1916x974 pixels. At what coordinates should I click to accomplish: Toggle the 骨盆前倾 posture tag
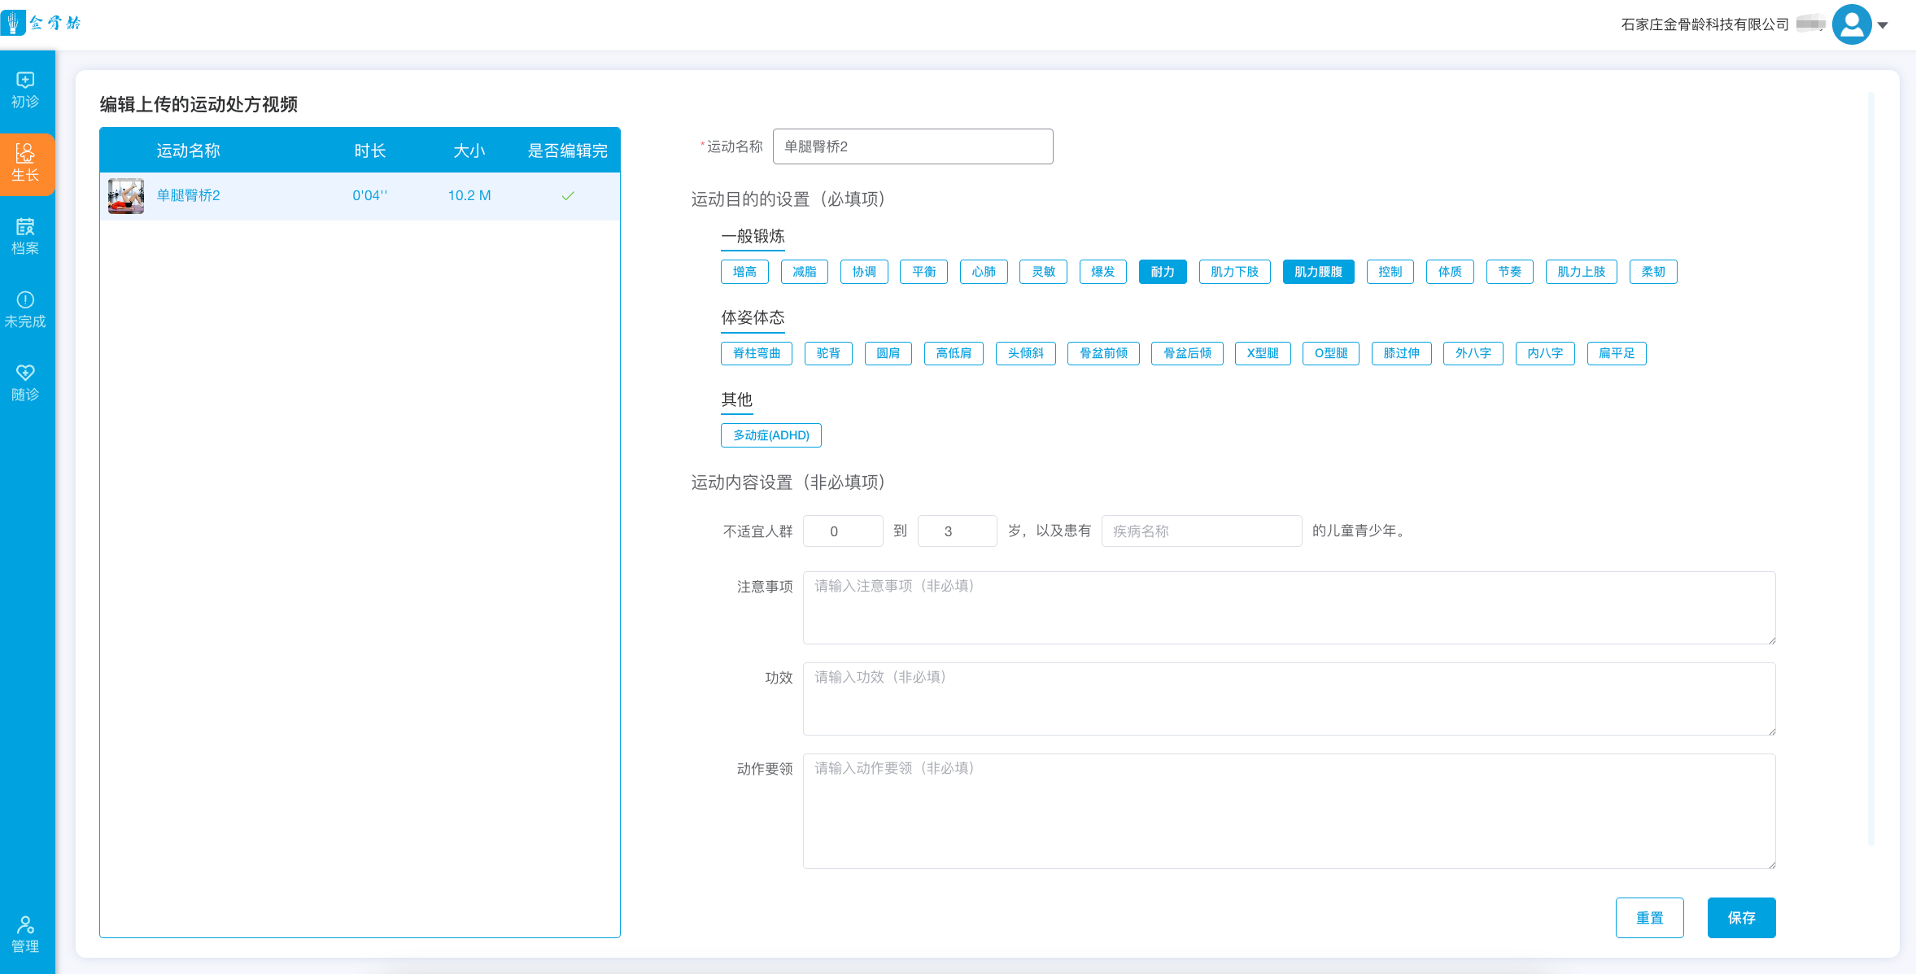pyautogui.click(x=1104, y=353)
